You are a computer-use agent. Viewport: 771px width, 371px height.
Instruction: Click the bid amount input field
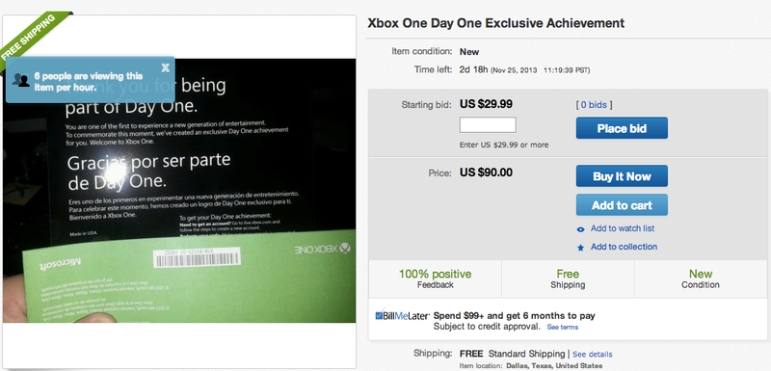(x=488, y=125)
